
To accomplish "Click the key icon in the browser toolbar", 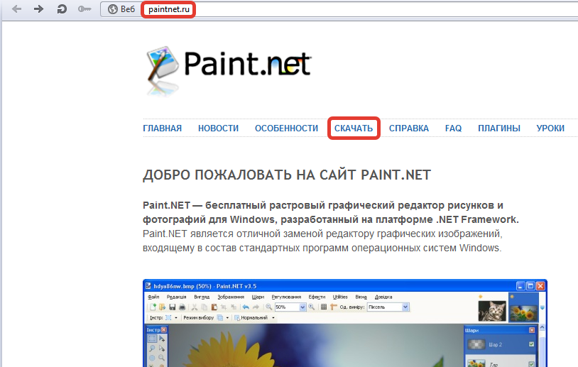I will 84,9.
